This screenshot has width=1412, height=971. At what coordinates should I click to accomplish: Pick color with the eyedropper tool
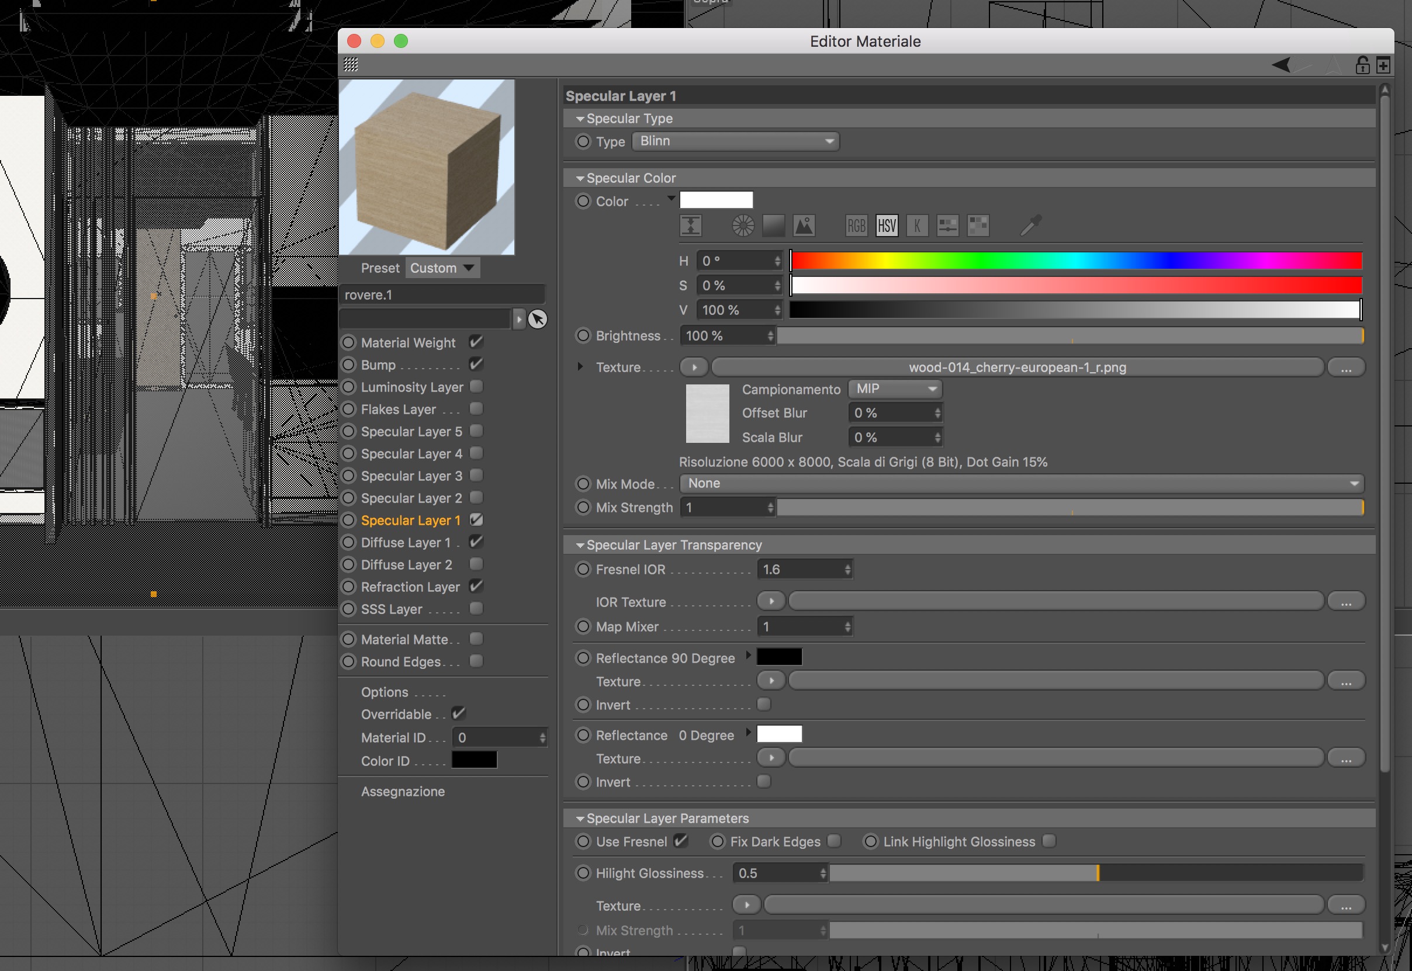coord(1030,226)
